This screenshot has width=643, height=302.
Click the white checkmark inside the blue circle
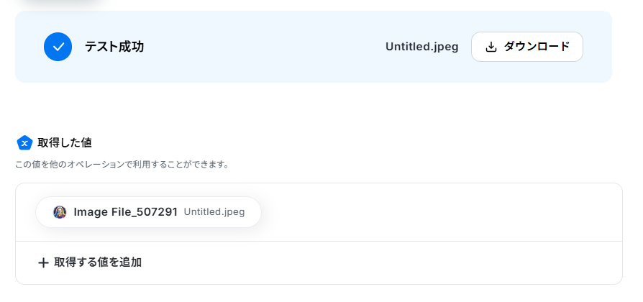click(x=58, y=47)
